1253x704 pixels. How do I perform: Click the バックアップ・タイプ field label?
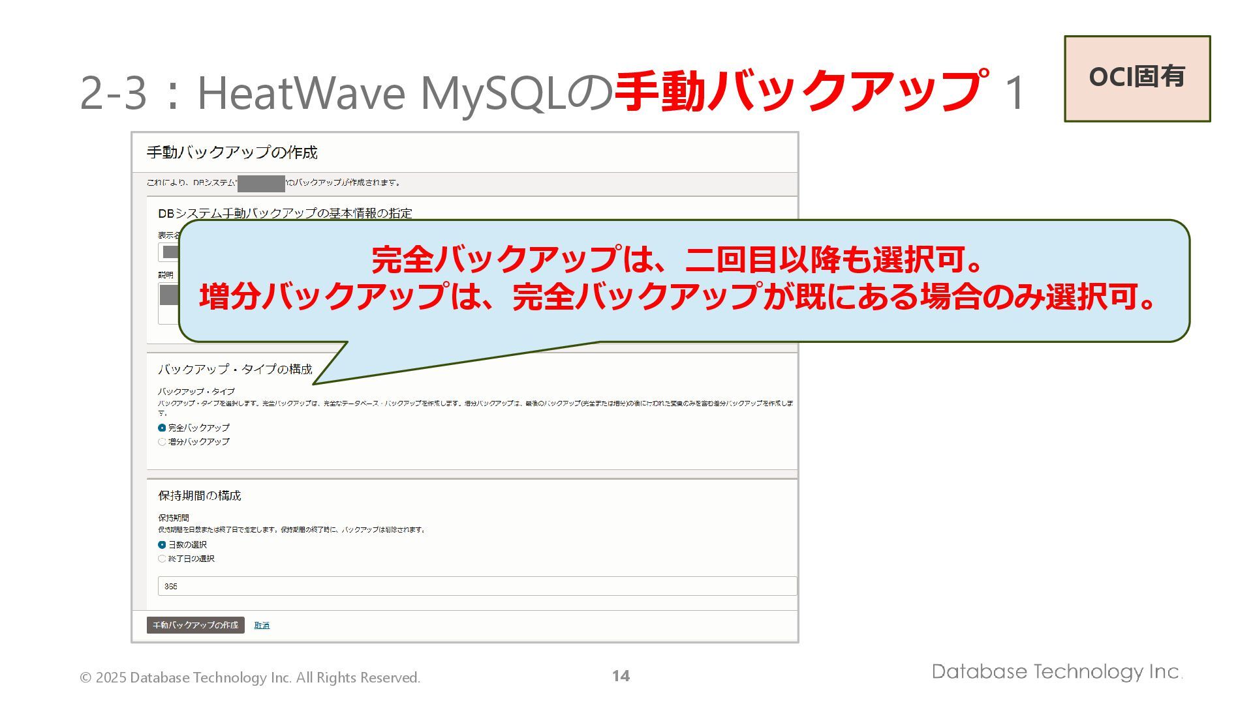[x=196, y=391]
